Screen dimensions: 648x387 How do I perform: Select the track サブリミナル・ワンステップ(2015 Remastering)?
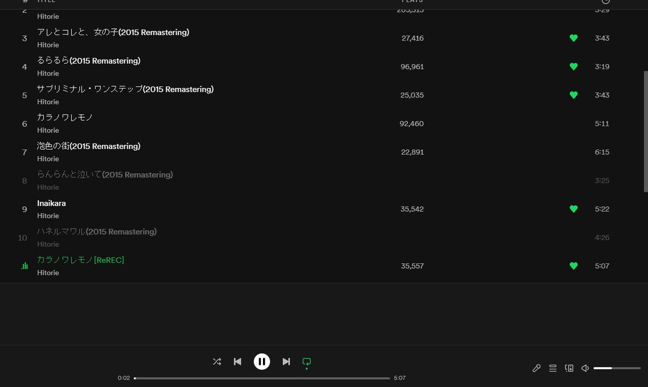[x=125, y=90]
